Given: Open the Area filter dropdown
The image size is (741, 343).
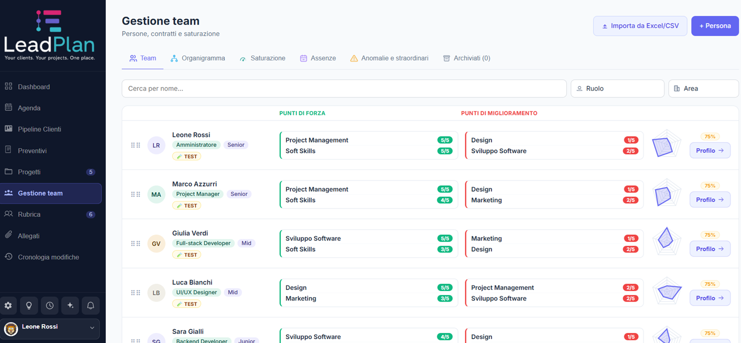Looking at the screenshot, I should [x=703, y=88].
